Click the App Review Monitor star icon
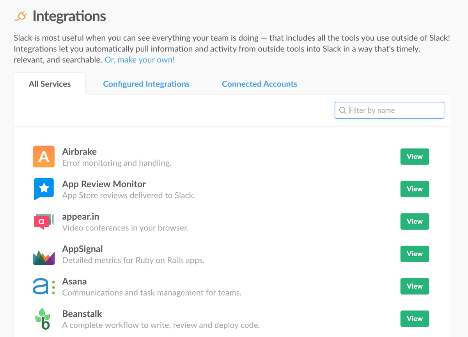This screenshot has height=337, width=468. pos(43,189)
